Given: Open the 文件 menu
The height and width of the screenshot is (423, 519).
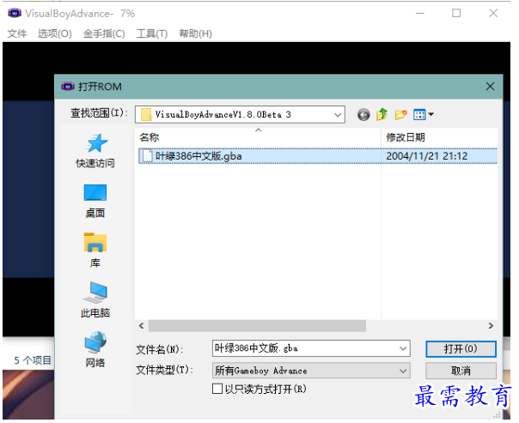Looking at the screenshot, I should pos(17,33).
